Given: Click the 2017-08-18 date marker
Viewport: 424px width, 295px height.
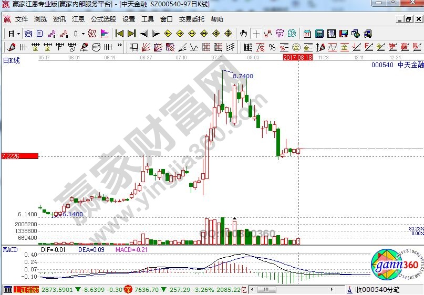Looking at the screenshot, I should pyautogui.click(x=297, y=57).
